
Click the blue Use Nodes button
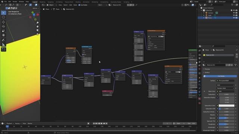point(220,76)
